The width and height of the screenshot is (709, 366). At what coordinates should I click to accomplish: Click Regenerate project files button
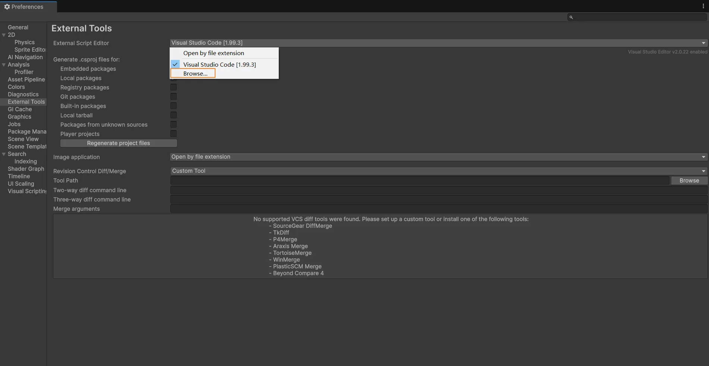pos(119,143)
